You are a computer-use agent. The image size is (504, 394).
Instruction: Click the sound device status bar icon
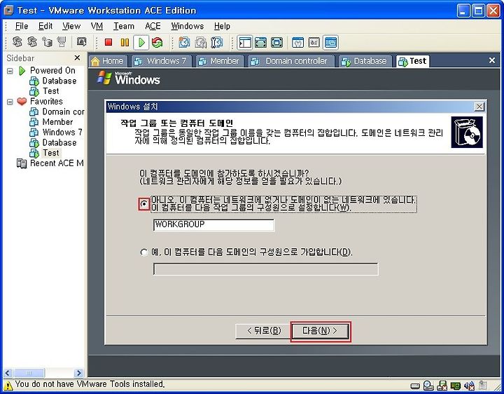469,386
